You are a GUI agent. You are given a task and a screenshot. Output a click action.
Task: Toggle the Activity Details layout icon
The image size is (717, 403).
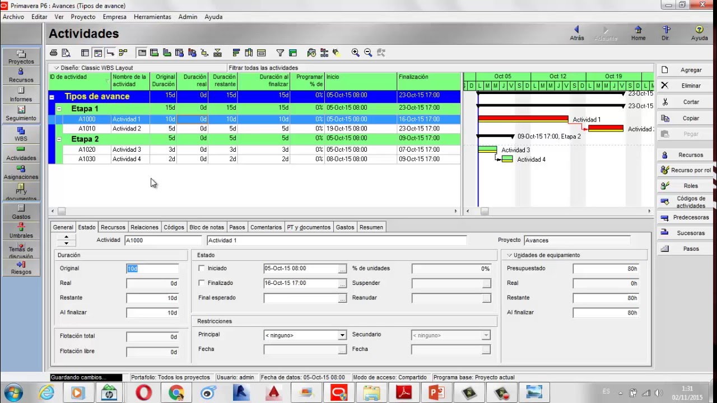142,53
